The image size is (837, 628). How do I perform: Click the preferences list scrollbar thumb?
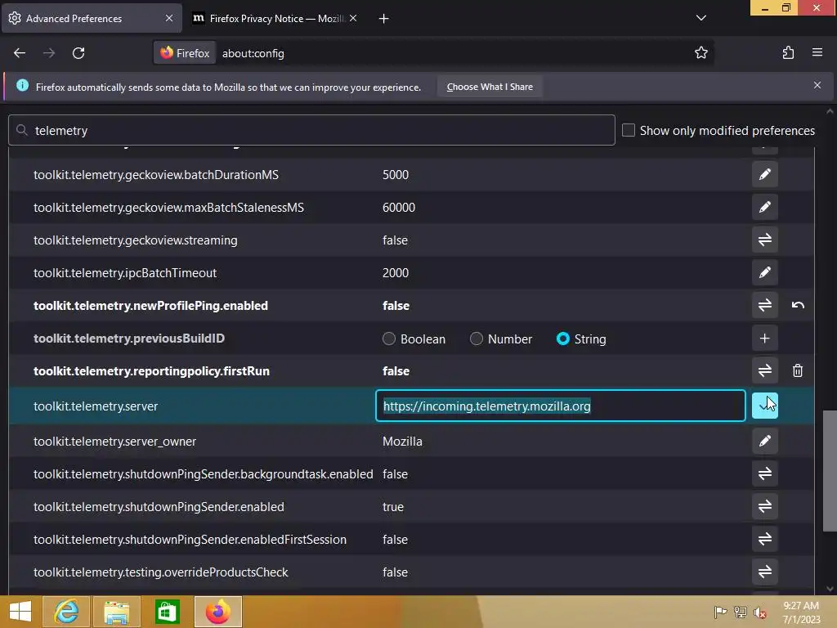[829, 470]
